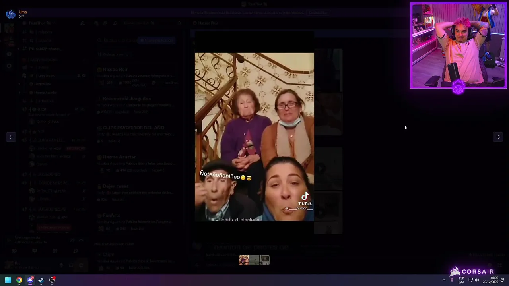Select the family photo thumbnail in the carousel
The height and width of the screenshot is (286, 509).
(x=244, y=260)
